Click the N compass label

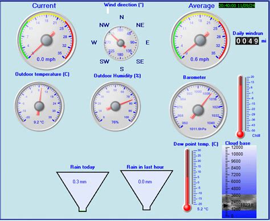(122, 17)
